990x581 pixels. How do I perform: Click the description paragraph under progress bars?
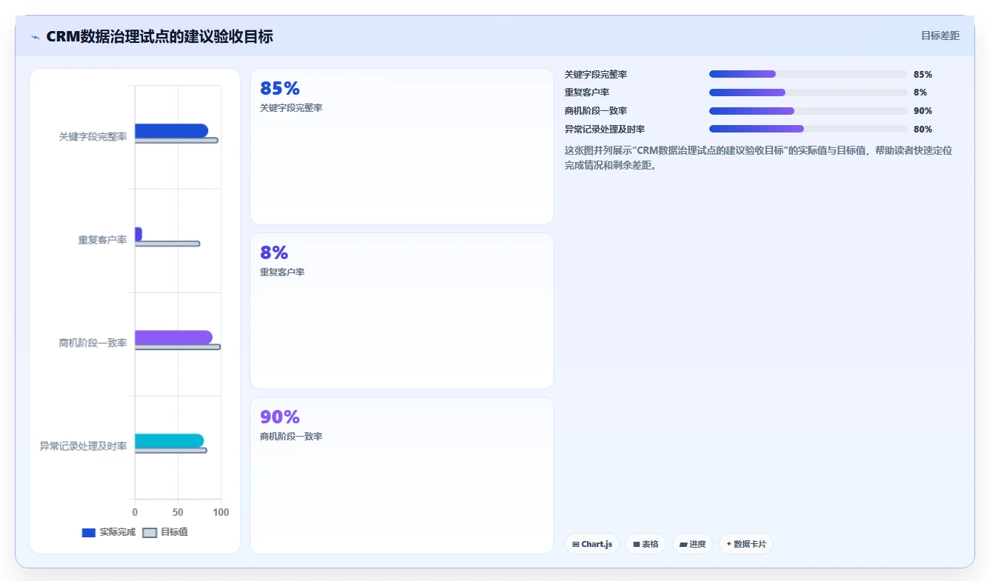(758, 158)
